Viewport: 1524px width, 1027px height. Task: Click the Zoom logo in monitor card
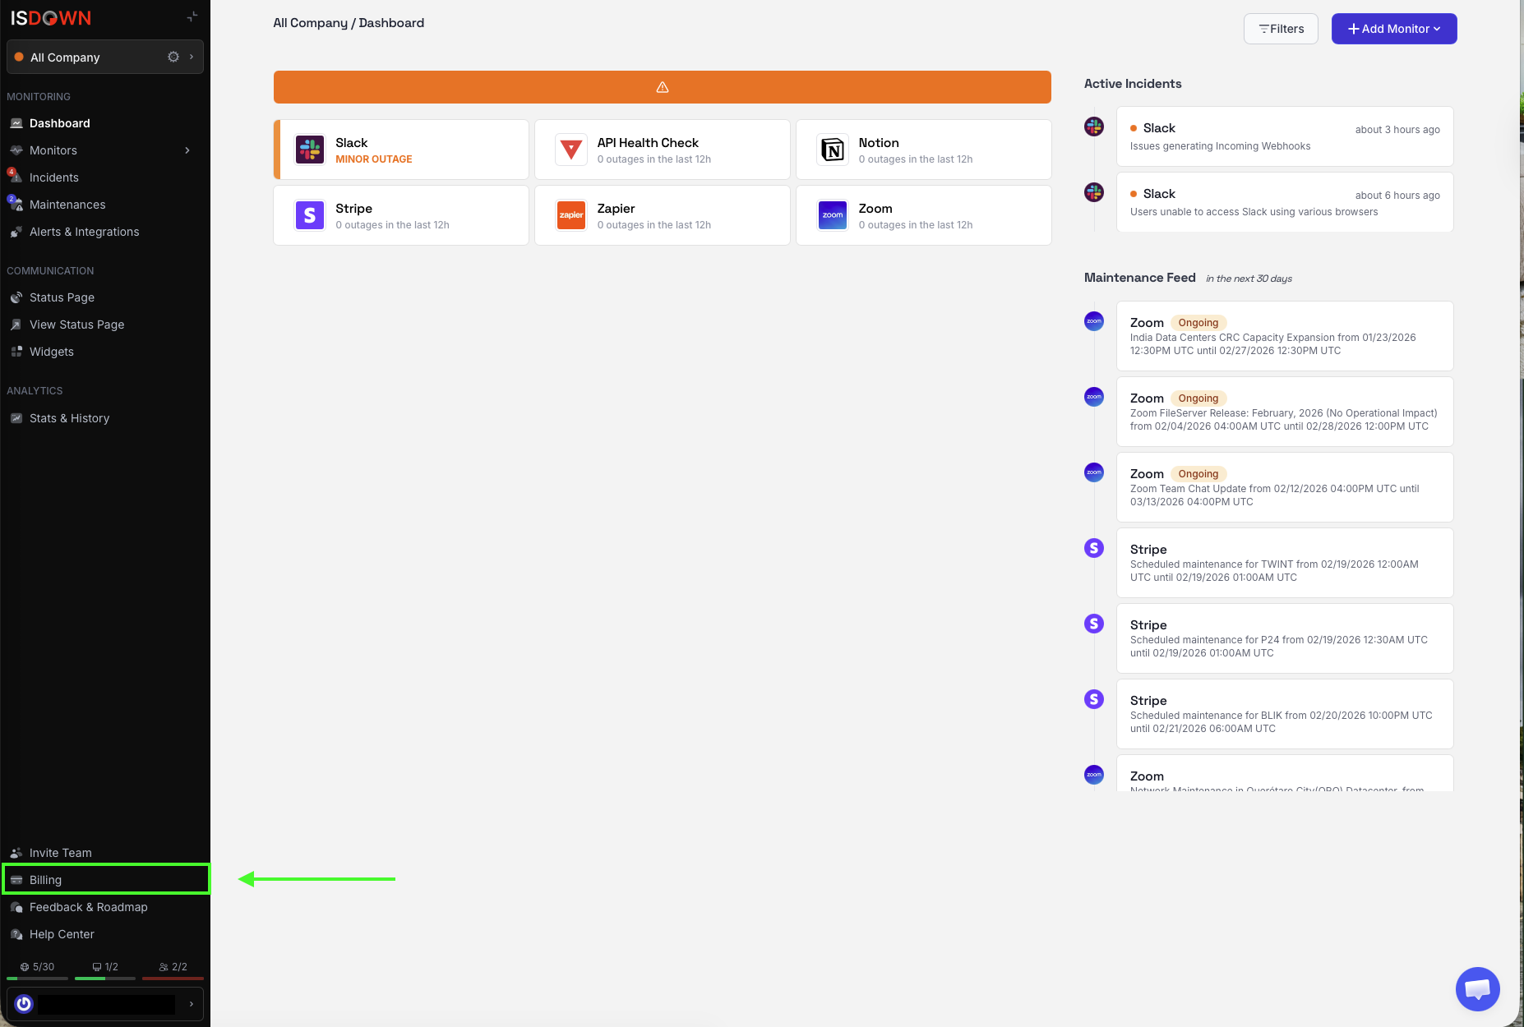click(833, 215)
